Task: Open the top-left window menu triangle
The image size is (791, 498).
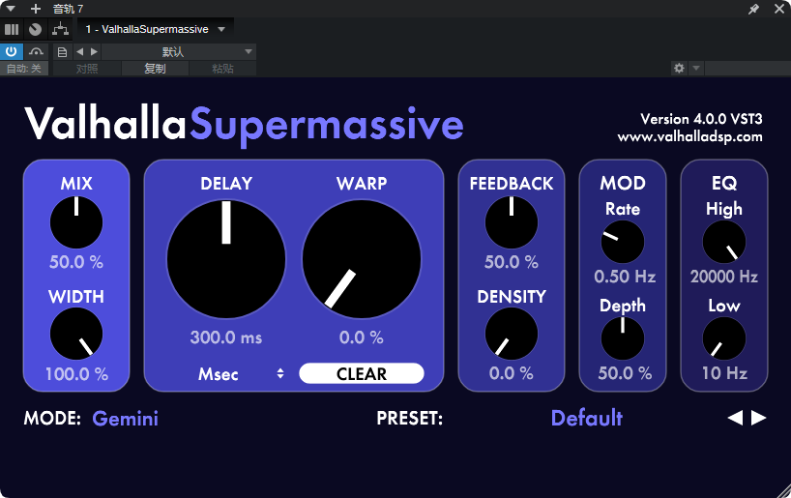Action: click(11, 9)
